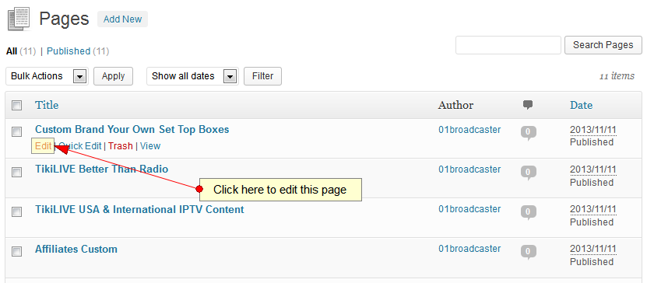Click the comments speech bubble column icon
This screenshot has height=283, width=647.
tap(528, 105)
